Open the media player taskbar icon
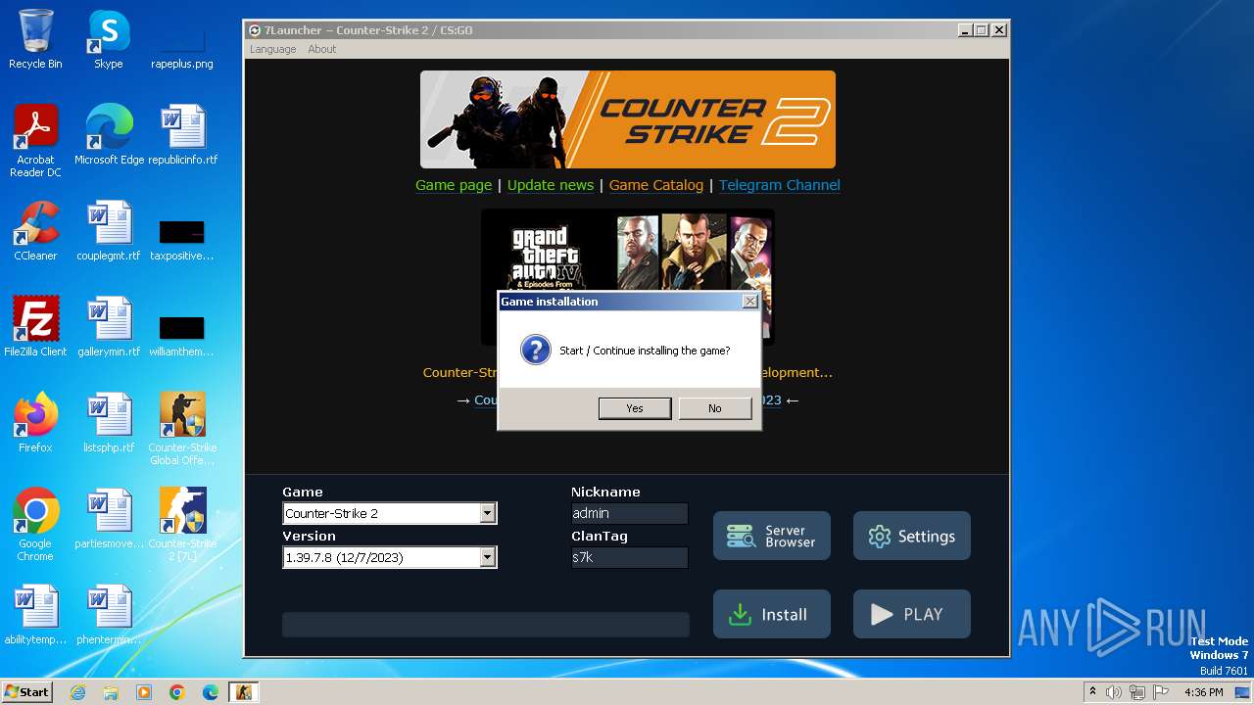This screenshot has width=1254, height=705. 144,692
